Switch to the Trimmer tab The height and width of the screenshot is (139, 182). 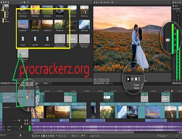(107, 83)
